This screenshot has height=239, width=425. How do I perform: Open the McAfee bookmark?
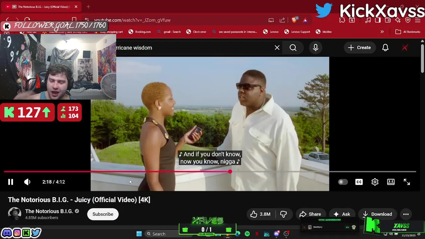point(324,32)
